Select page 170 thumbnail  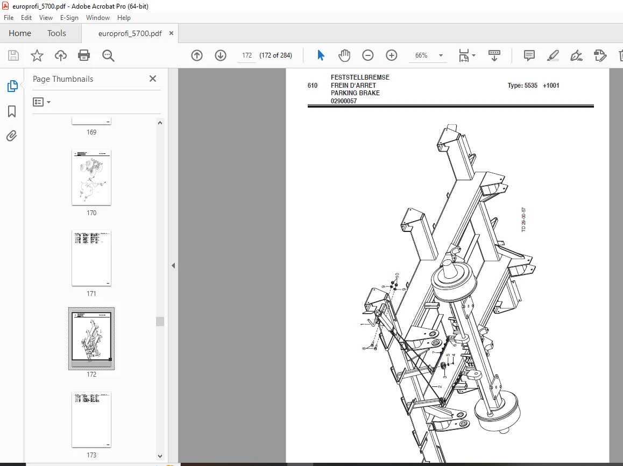91,178
